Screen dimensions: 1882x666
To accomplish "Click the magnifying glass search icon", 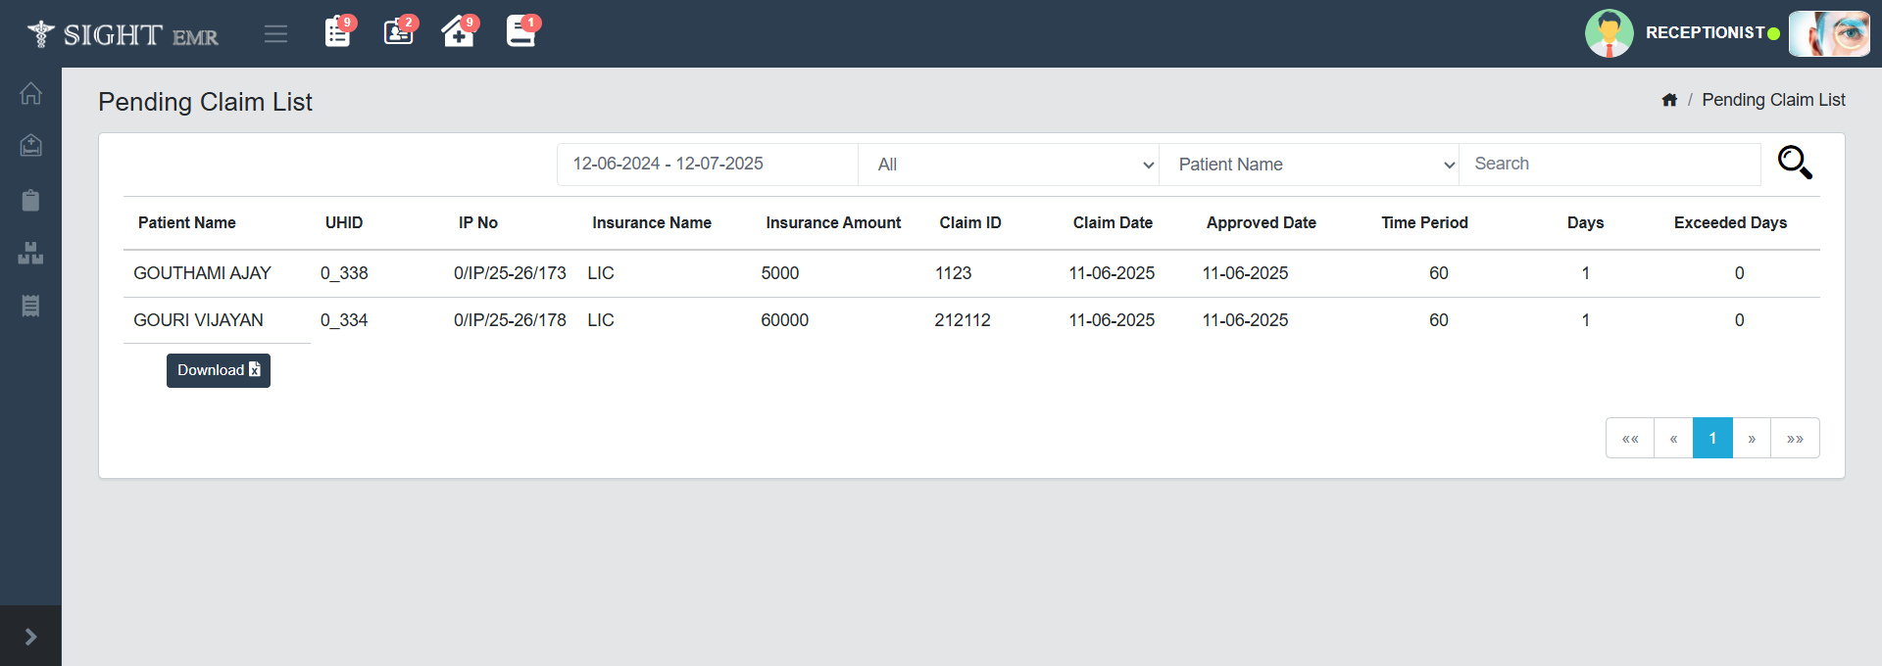I will point(1794,163).
